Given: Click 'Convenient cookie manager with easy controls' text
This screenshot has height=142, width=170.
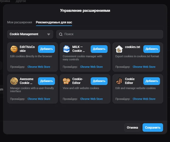Looking at the screenshot, I should [82, 58].
